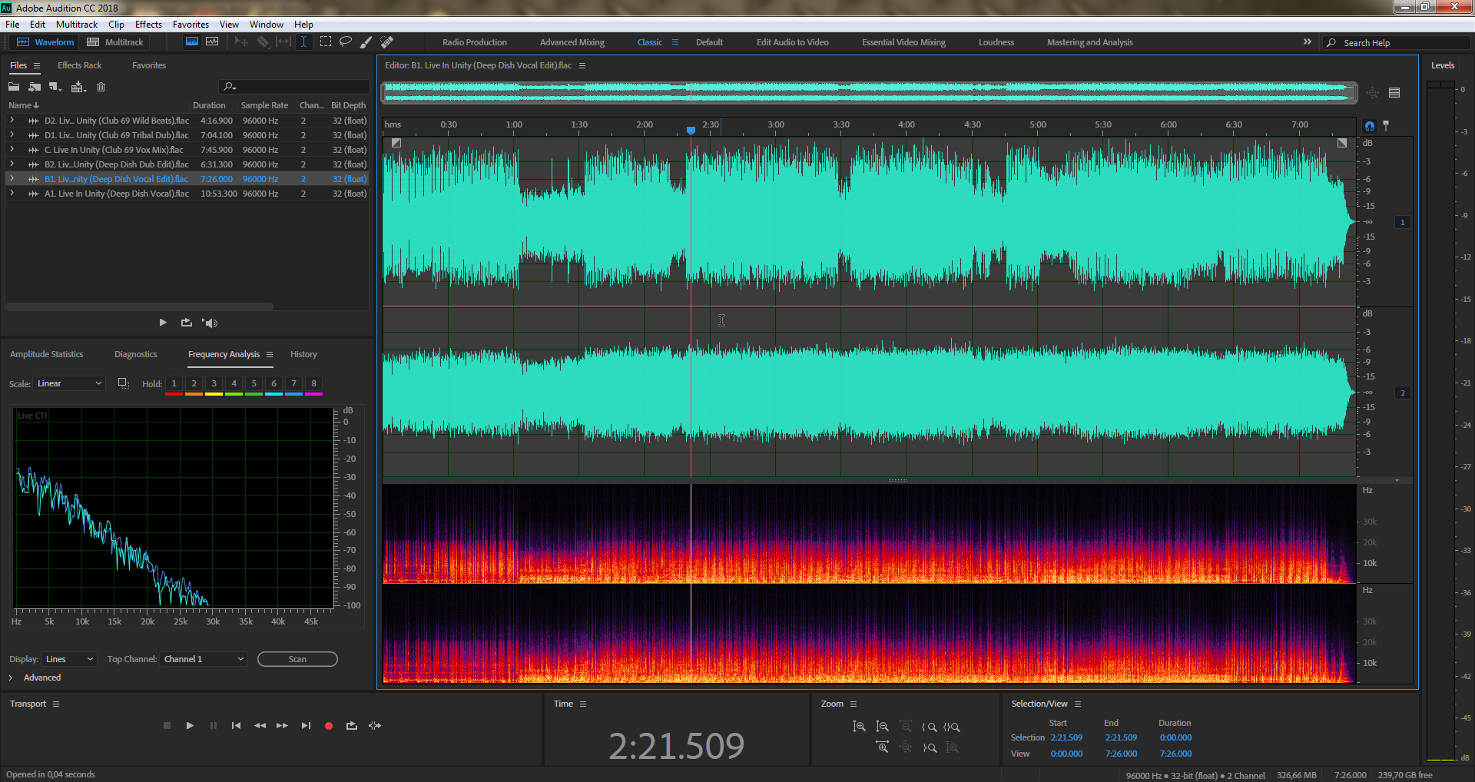
Task: Click the playhead marker on the timeline ruler
Action: 691,131
